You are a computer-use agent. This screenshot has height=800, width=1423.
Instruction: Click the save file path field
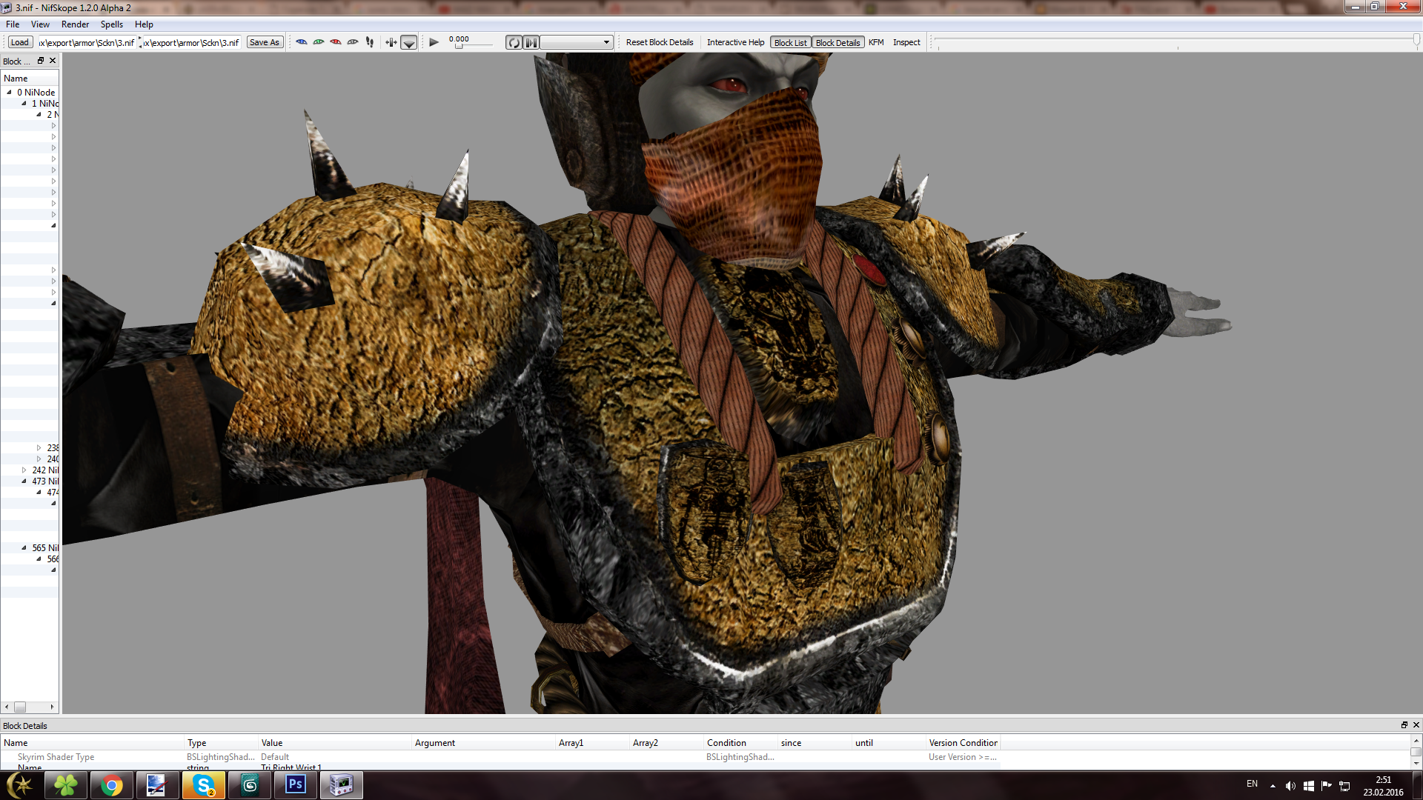191,42
